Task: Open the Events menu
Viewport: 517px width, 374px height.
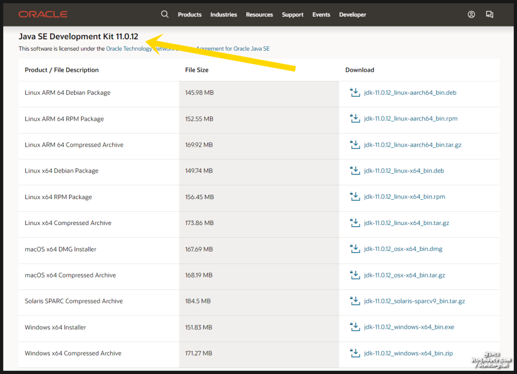Action: [x=321, y=14]
